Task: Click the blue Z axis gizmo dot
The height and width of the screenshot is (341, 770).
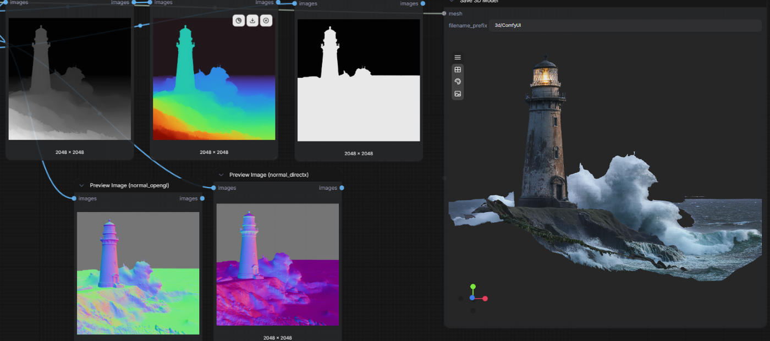Action: [x=472, y=298]
